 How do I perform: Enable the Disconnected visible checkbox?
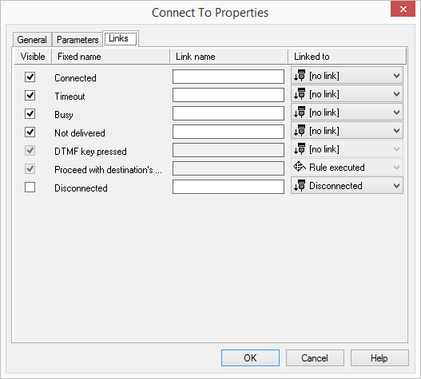point(30,188)
